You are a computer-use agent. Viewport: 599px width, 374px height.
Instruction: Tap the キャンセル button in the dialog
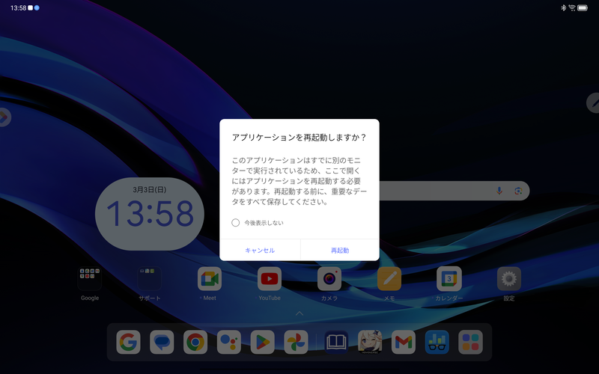point(260,251)
